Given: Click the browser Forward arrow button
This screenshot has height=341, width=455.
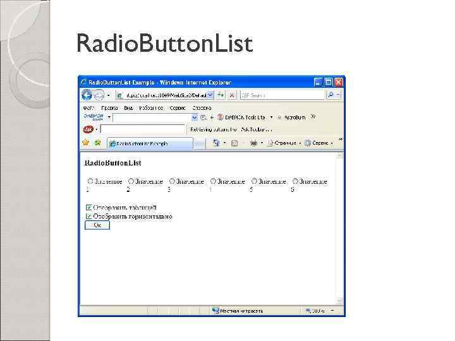Looking at the screenshot, I should click(99, 95).
